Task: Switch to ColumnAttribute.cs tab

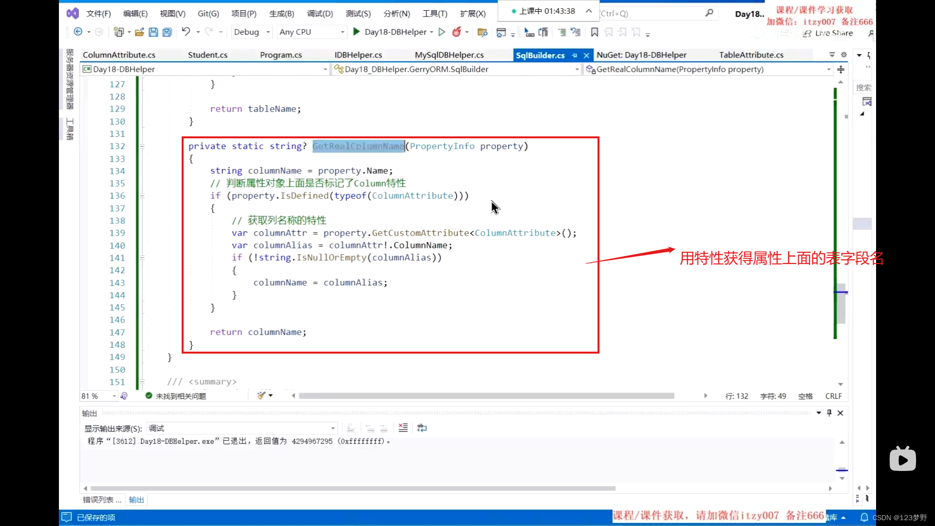Action: 119,55
